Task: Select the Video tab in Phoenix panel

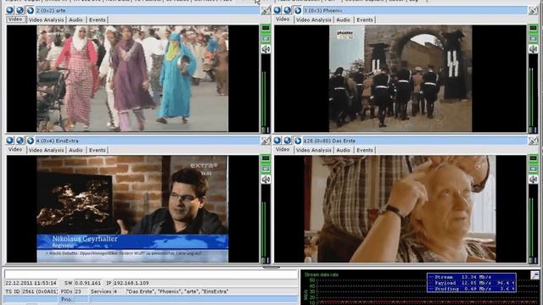Action: point(283,19)
